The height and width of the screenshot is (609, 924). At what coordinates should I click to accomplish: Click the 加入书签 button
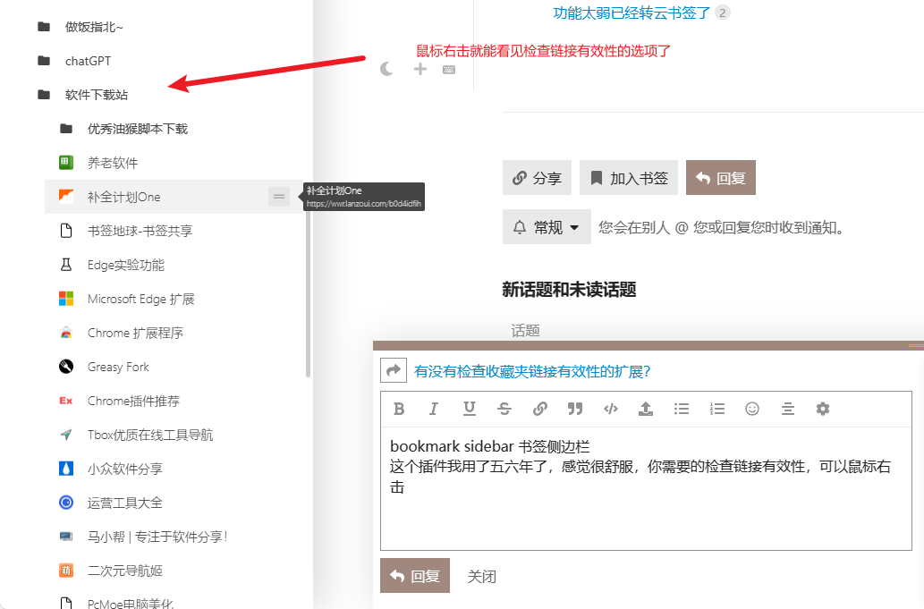pos(629,178)
